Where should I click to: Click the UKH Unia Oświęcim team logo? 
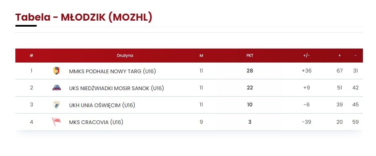click(x=56, y=105)
